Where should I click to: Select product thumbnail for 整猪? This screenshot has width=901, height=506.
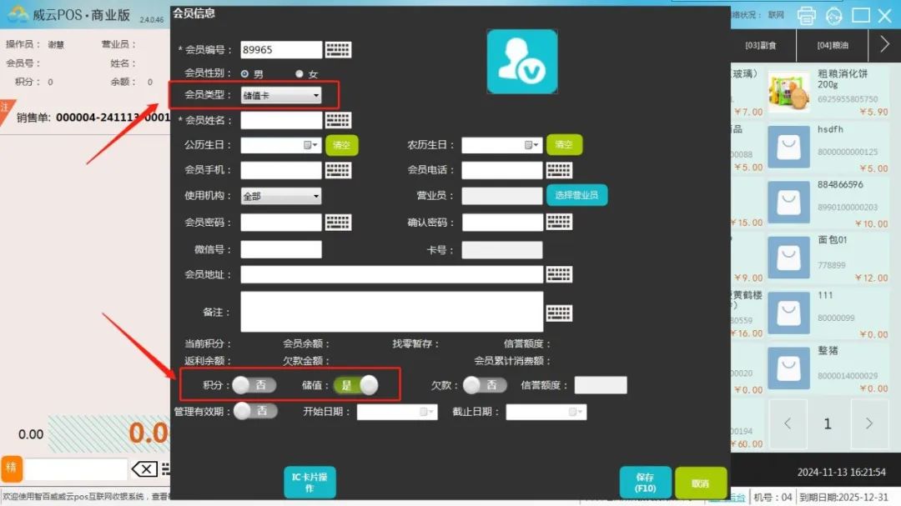(x=788, y=368)
